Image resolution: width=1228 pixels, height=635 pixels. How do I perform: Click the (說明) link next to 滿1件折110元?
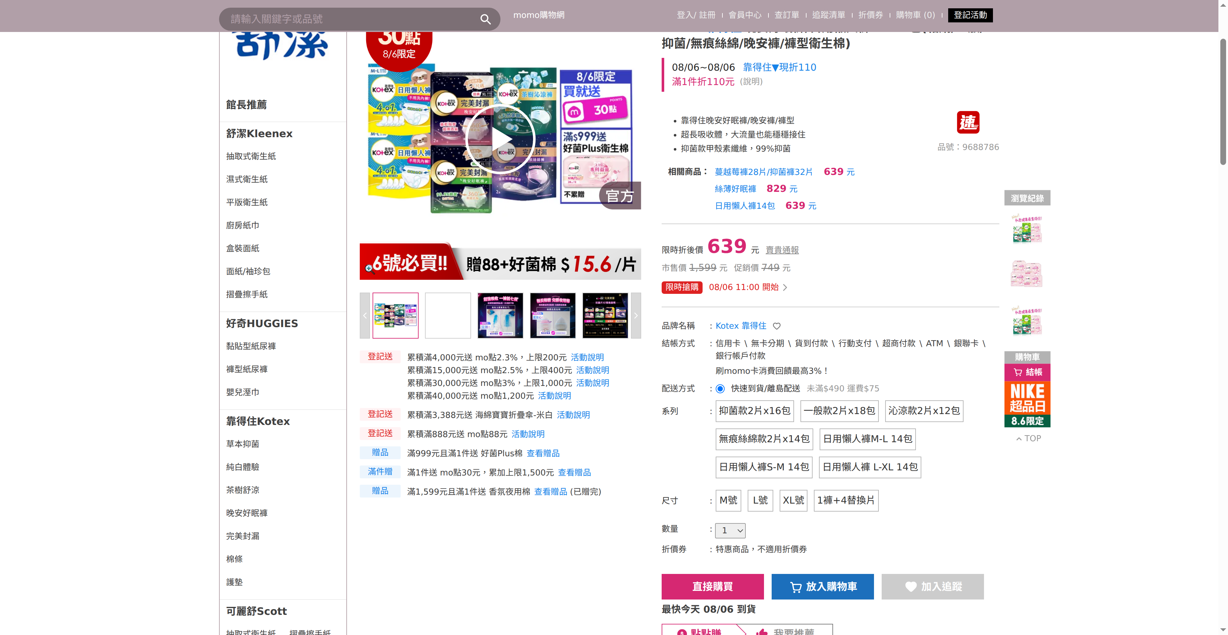(x=751, y=82)
